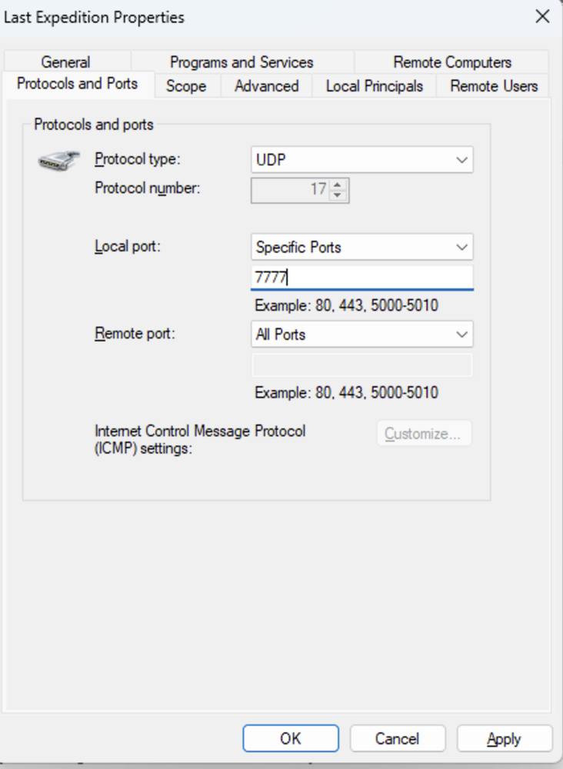This screenshot has height=769, width=563.
Task: Select the Scope tab
Action: click(x=186, y=86)
